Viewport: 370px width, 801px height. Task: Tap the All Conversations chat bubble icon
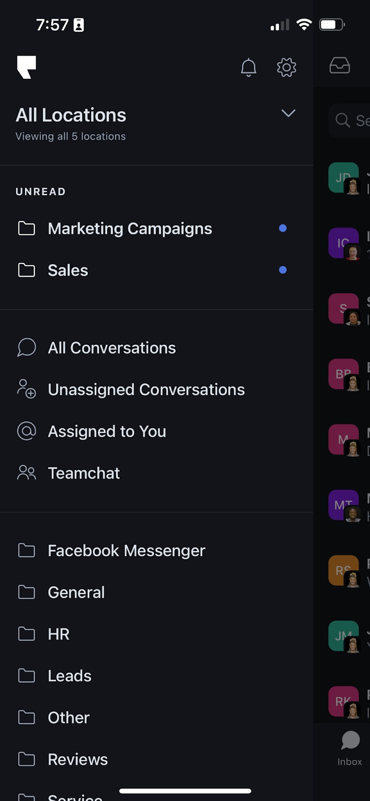coord(27,347)
